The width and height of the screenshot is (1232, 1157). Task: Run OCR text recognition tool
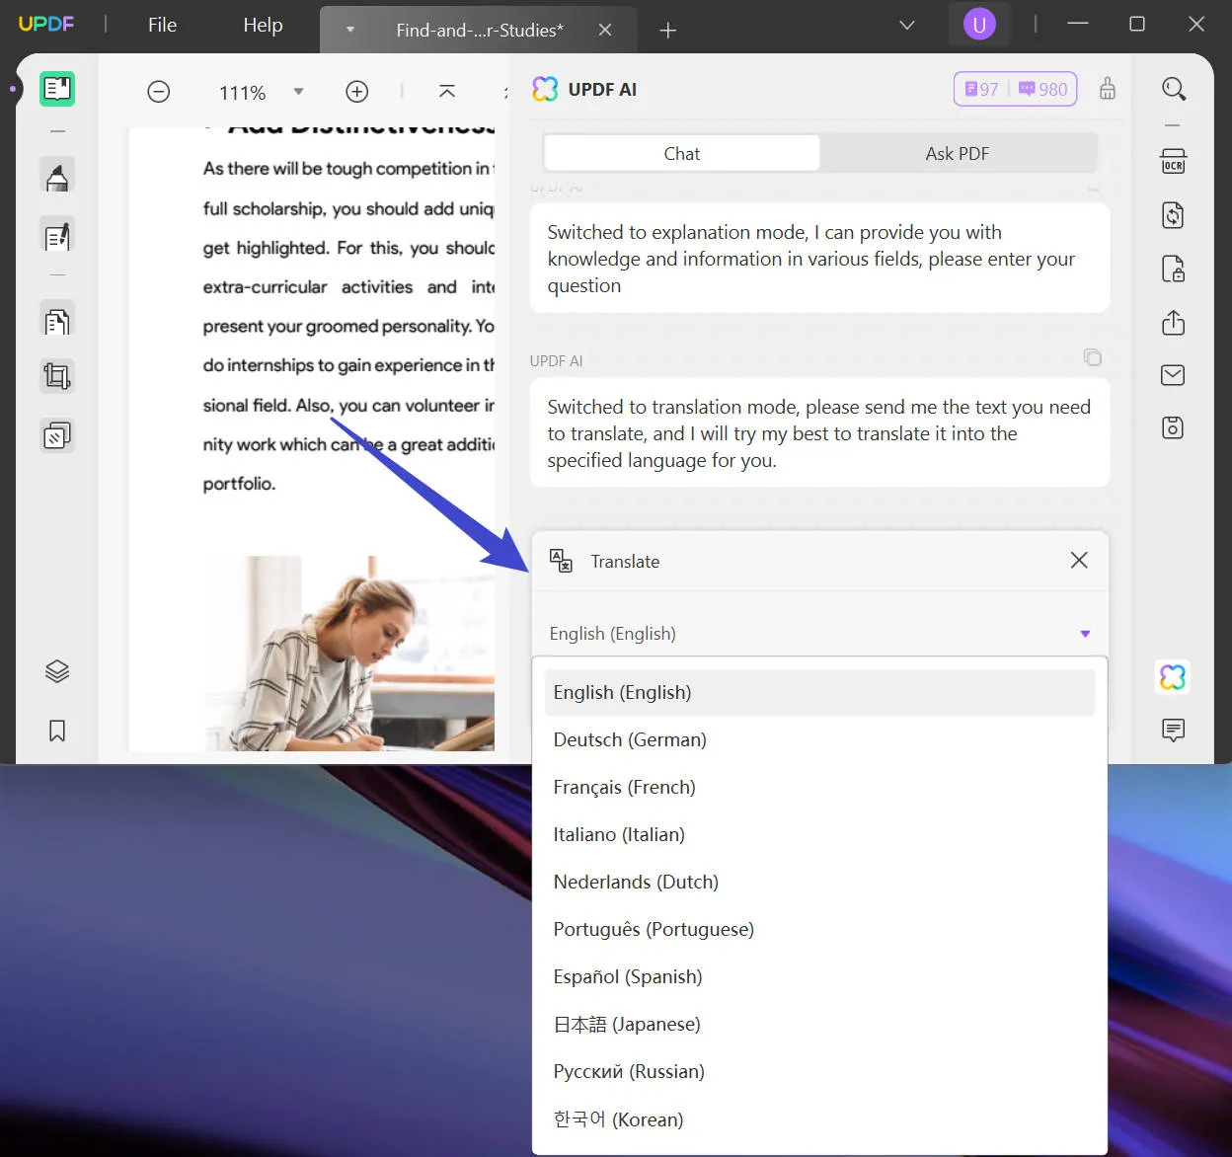(1173, 162)
